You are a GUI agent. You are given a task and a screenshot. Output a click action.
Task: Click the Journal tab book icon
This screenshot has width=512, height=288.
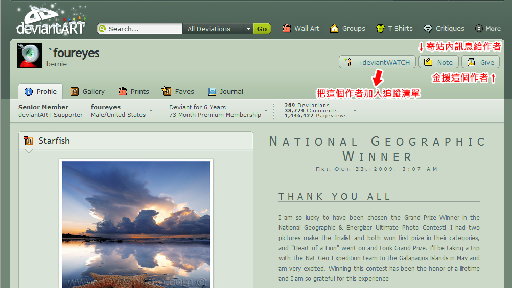pyautogui.click(x=212, y=92)
